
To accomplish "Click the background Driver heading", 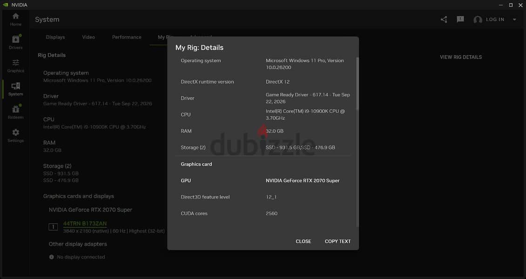I will coord(51,96).
